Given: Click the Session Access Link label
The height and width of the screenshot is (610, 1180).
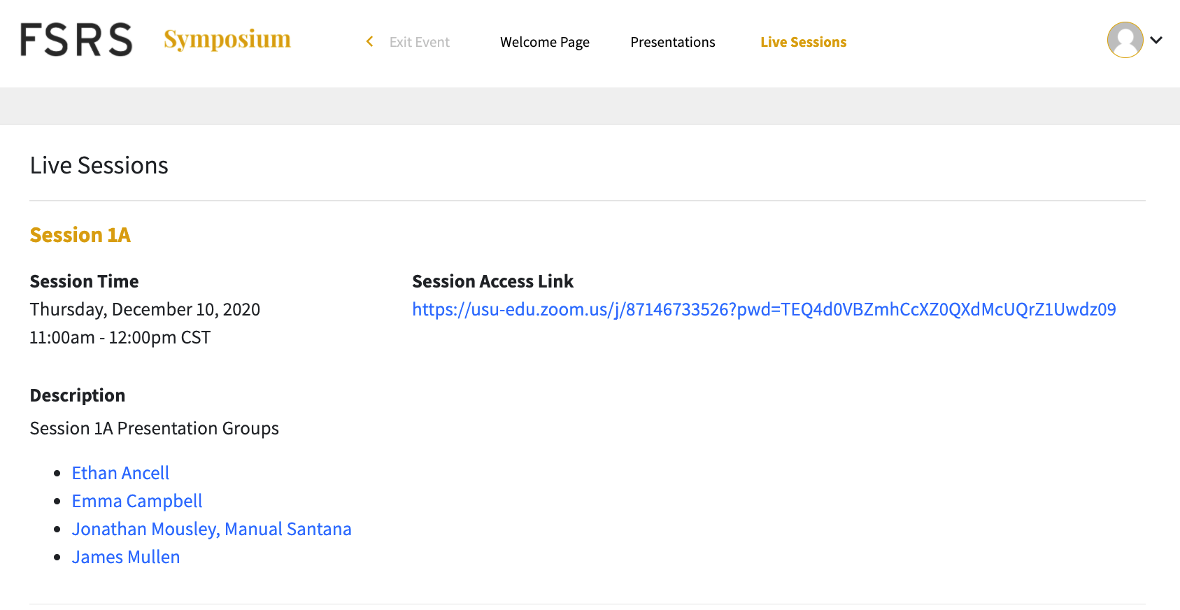Looking at the screenshot, I should coord(492,281).
